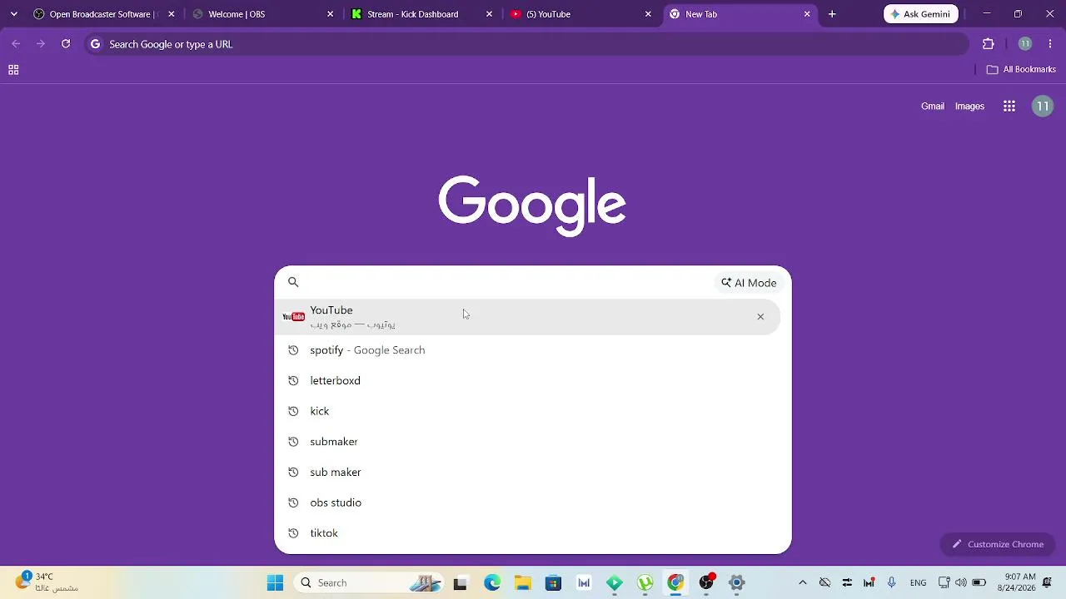Open the Gmail link
The image size is (1066, 599).
point(933,106)
